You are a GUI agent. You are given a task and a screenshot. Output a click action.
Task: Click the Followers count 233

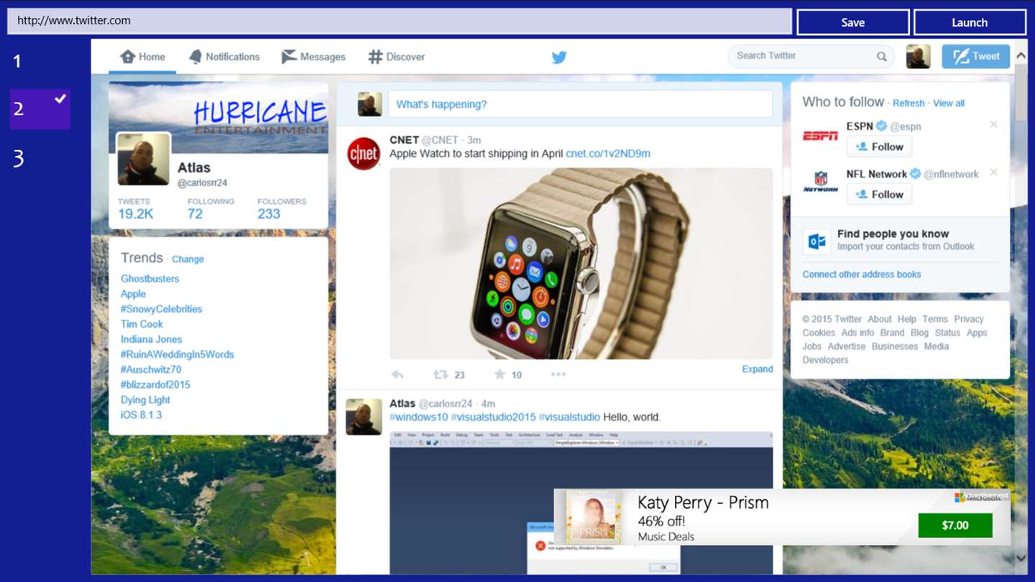[x=269, y=214]
